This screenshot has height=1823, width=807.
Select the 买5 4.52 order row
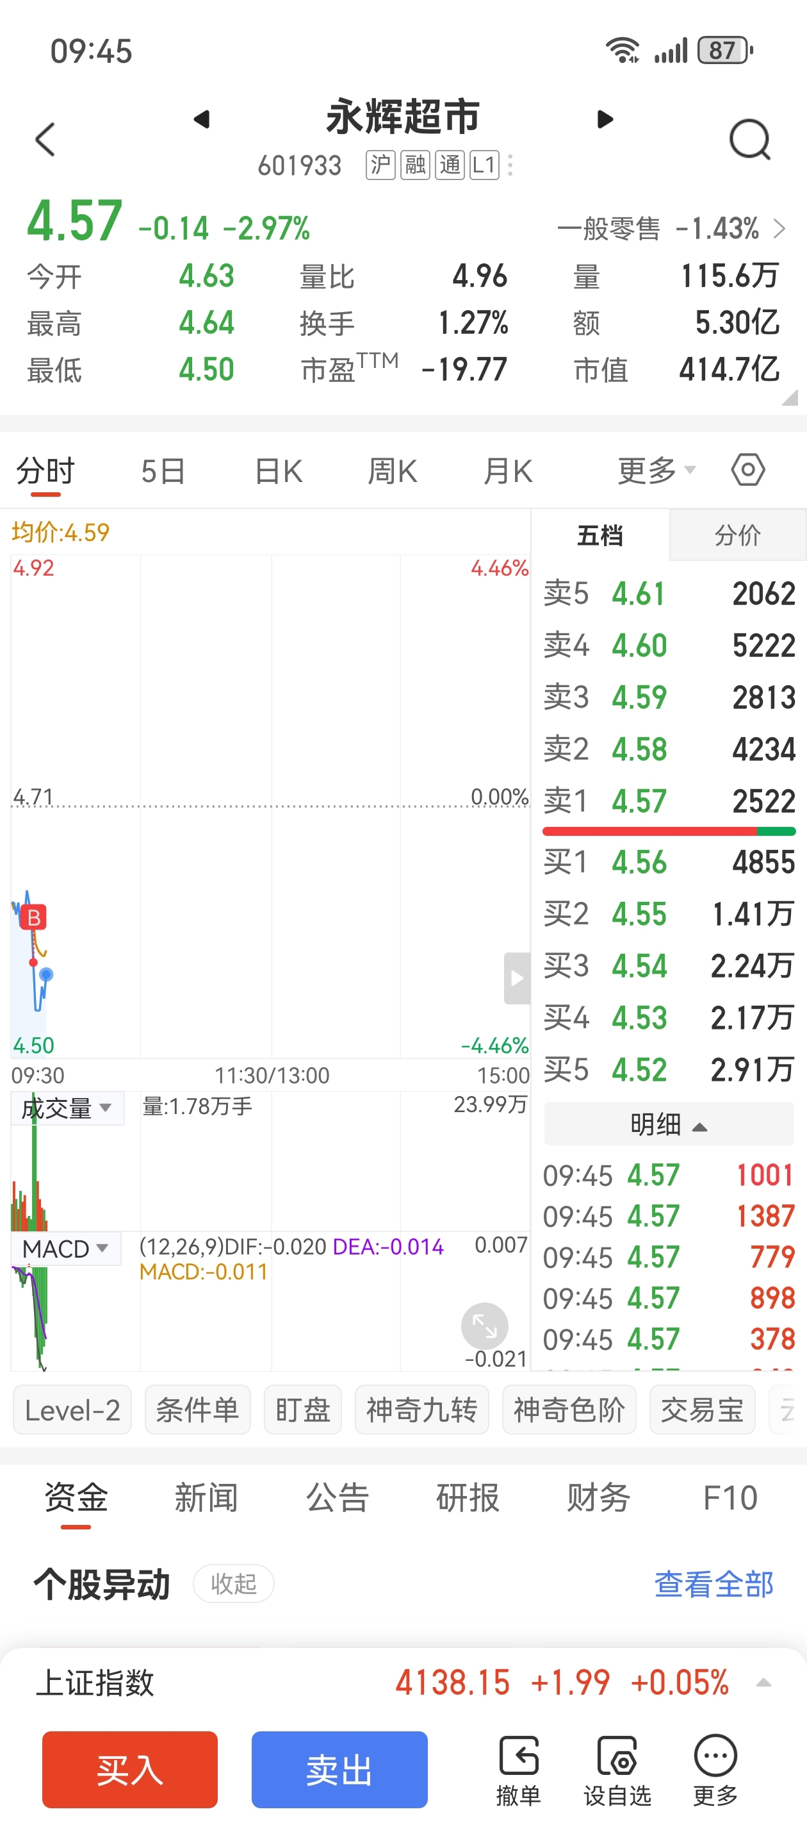tap(669, 1069)
